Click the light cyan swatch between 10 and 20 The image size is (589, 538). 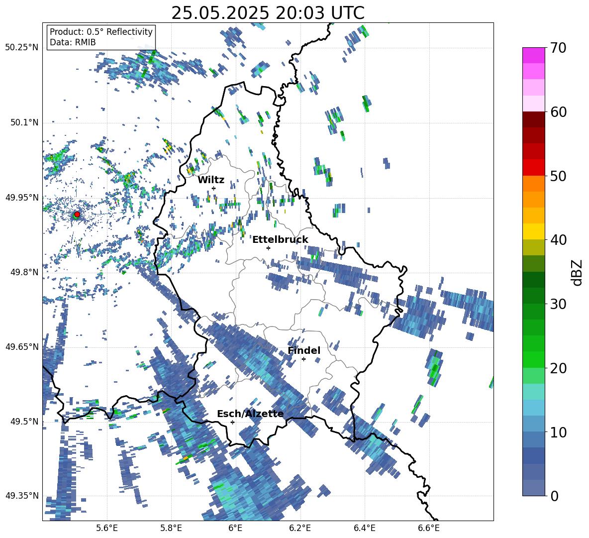tap(534, 392)
